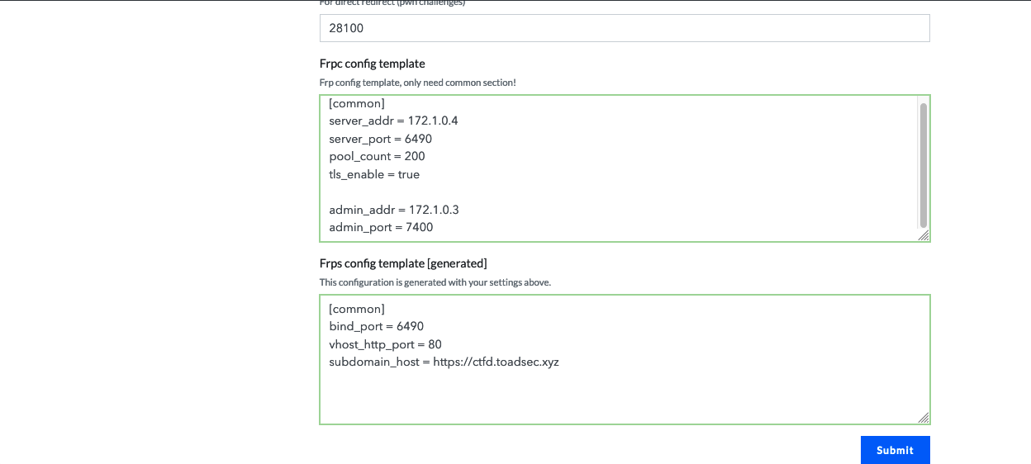The image size is (1031, 464).
Task: Click the pool_count = 200 line
Action: point(377,156)
